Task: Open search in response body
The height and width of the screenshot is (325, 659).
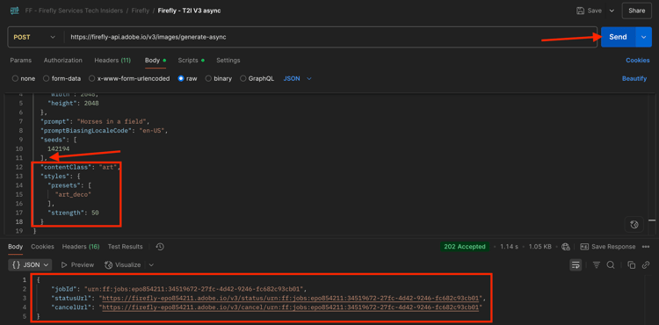Action: coord(611,265)
